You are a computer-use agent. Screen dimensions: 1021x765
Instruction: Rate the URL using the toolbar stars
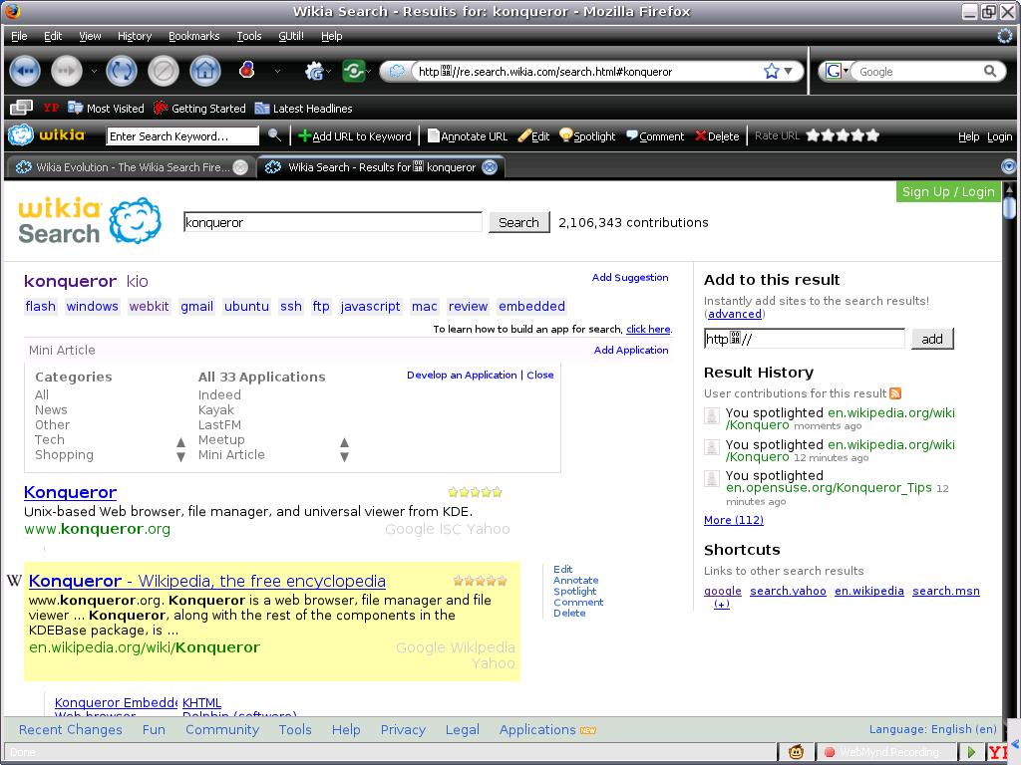843,135
